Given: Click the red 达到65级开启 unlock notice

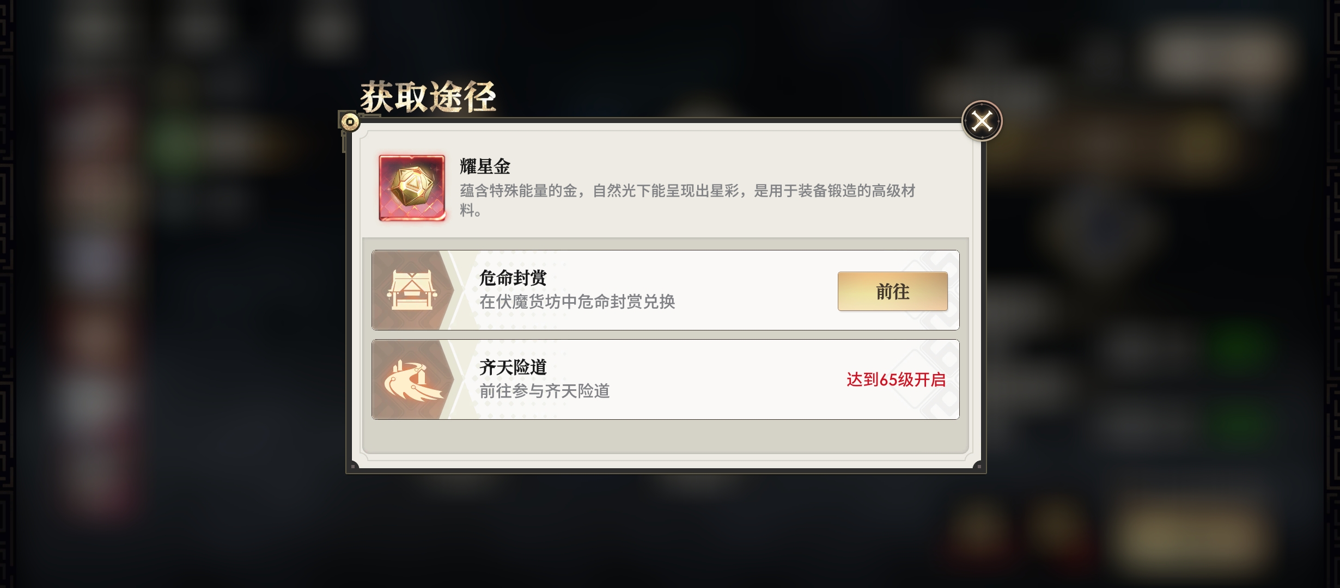Looking at the screenshot, I should 896,379.
